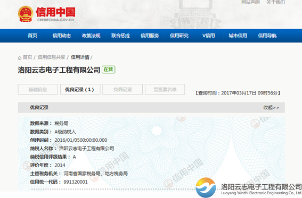The image size is (302, 198).
Task: Open the 受惩黑名单 tab
Action: [165, 89]
